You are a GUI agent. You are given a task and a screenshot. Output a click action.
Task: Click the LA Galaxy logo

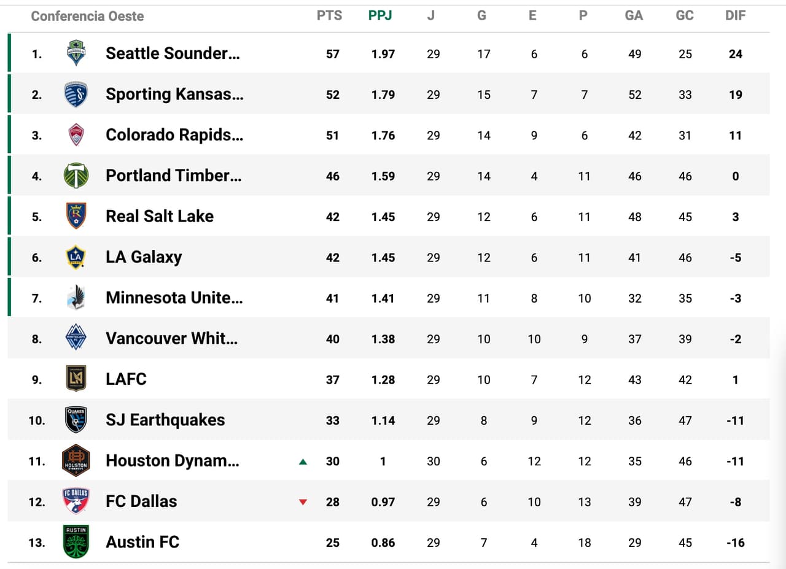[x=76, y=257]
